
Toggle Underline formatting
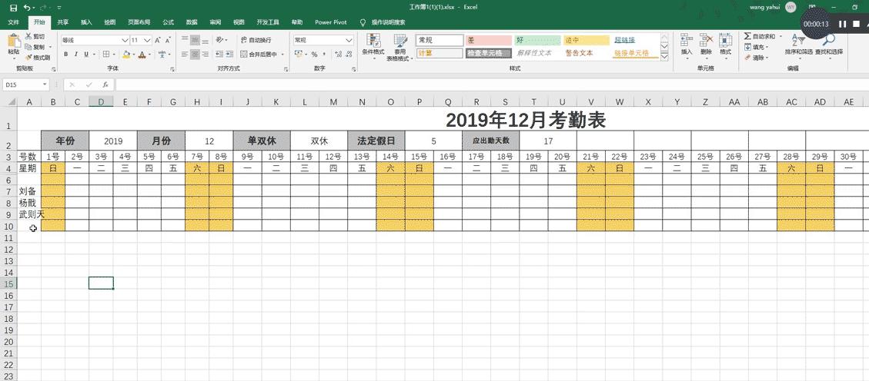[86, 55]
